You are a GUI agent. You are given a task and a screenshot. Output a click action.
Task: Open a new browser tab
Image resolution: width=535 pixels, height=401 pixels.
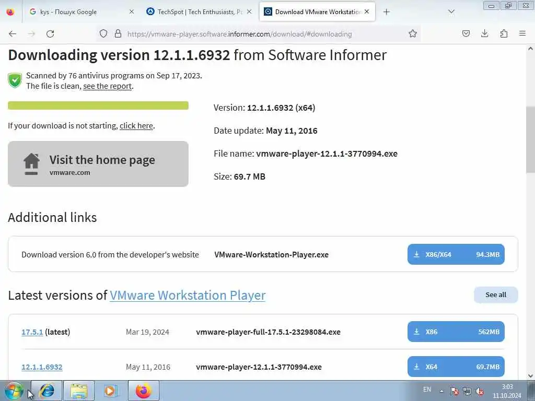(386, 12)
